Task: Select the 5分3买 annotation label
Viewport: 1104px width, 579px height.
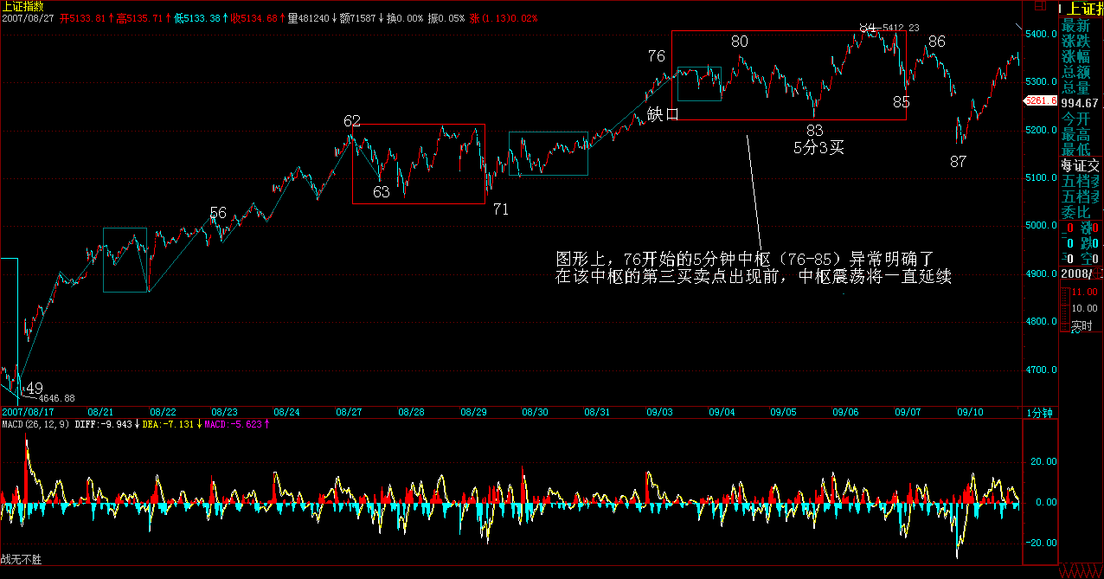Action: (x=818, y=147)
